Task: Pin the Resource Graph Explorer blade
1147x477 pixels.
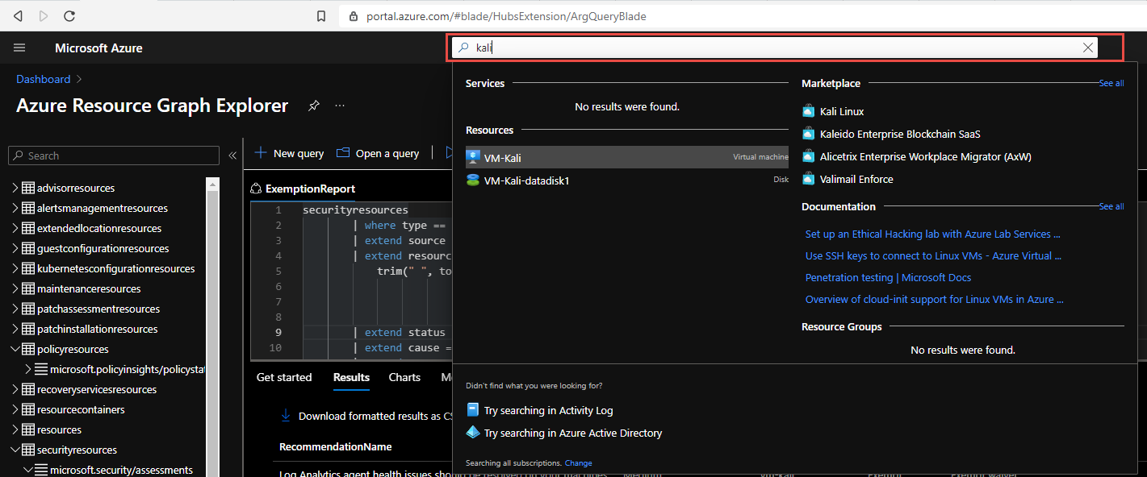Action: click(x=314, y=106)
